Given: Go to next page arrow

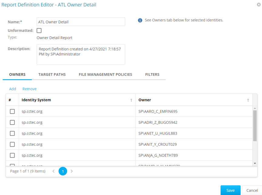Looking at the screenshot, I should 72,171.
